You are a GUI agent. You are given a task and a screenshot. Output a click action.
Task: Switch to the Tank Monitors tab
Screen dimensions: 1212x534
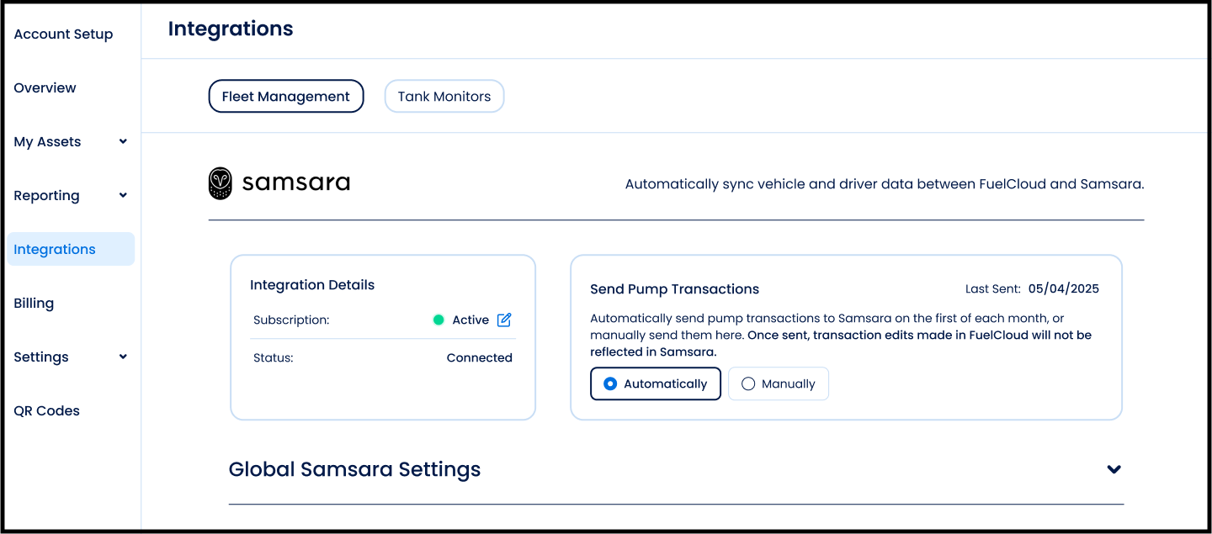(444, 96)
